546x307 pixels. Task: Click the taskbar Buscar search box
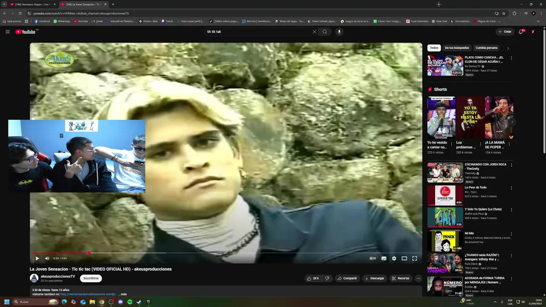coord(35,302)
